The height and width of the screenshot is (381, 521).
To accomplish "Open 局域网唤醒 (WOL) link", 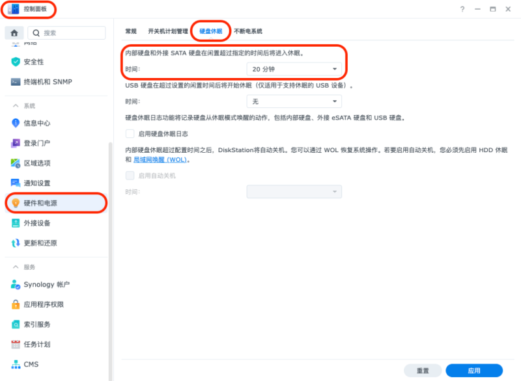I will point(160,159).
